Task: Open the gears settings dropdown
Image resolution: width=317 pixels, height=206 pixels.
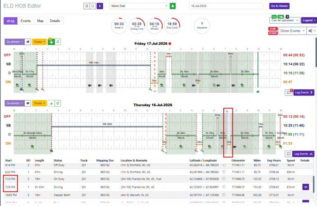Action: [311, 31]
